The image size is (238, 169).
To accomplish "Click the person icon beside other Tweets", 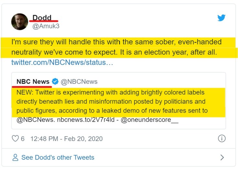I will [x=15, y=158].
